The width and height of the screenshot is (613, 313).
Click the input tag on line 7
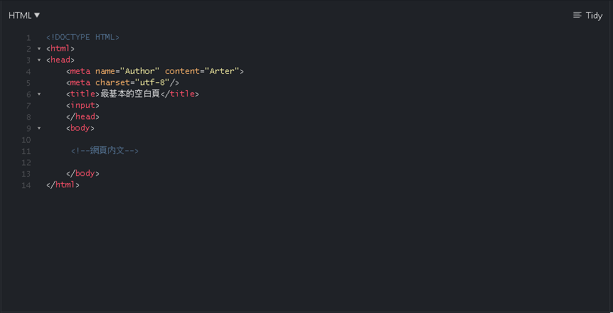point(83,105)
